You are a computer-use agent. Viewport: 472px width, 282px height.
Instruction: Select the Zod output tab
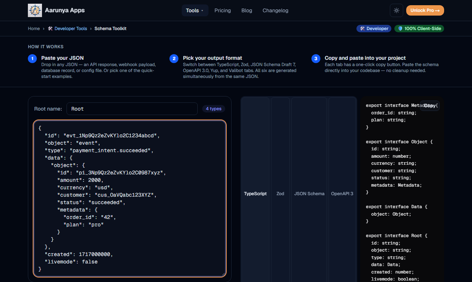(x=280, y=194)
